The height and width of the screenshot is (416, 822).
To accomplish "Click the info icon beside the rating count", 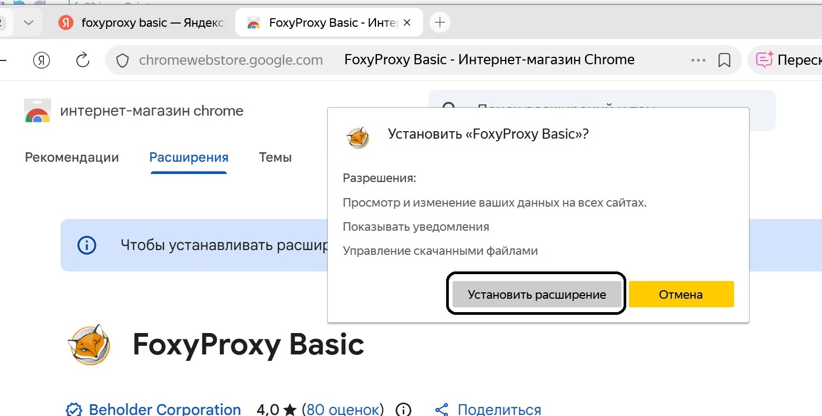I will coord(403,410).
